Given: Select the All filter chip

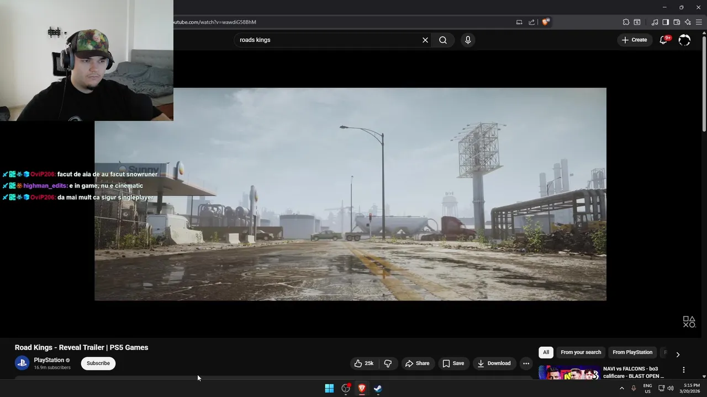Looking at the screenshot, I should click(546, 352).
